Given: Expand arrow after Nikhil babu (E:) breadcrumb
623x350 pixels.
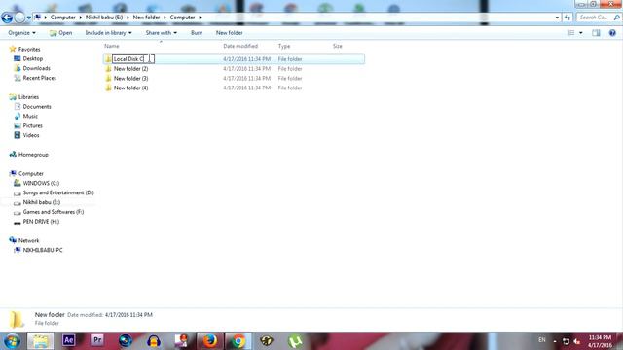Looking at the screenshot, I should point(128,17).
